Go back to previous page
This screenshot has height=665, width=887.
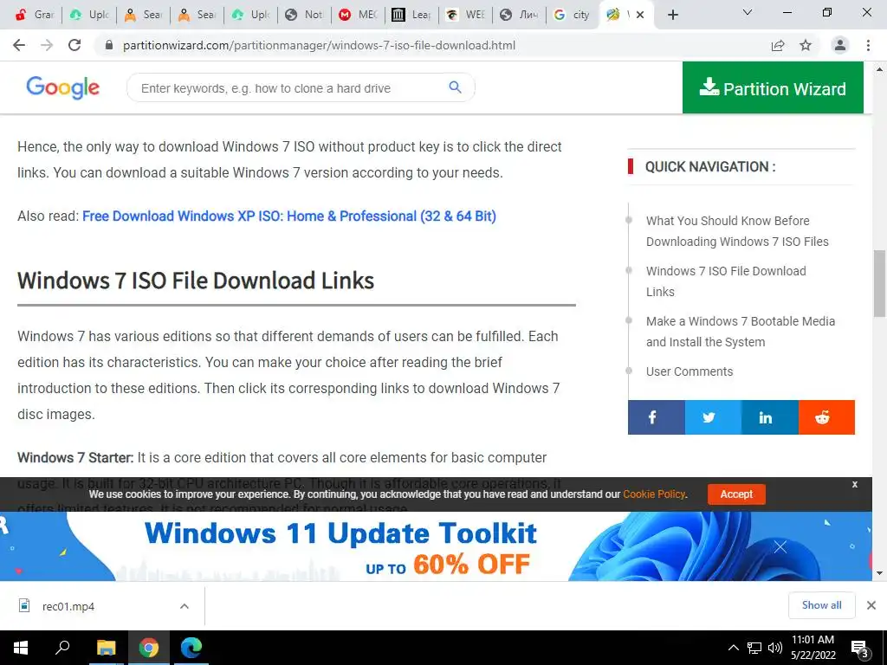coord(19,45)
